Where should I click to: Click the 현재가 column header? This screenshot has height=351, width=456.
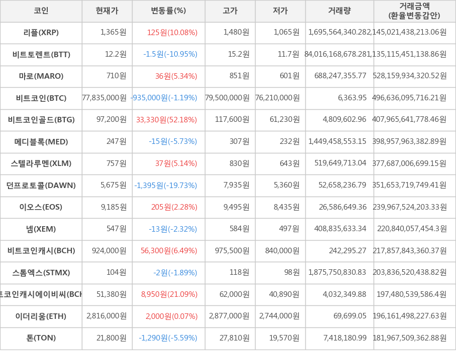[107, 11]
